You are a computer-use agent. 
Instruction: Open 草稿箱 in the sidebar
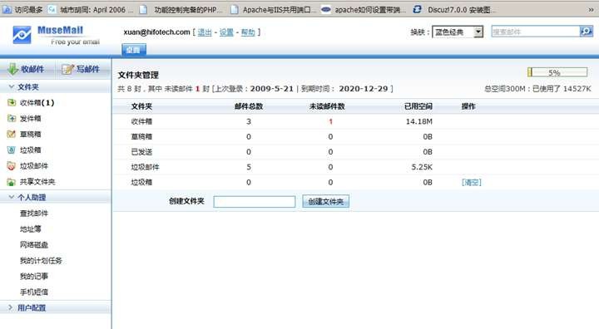coord(31,134)
